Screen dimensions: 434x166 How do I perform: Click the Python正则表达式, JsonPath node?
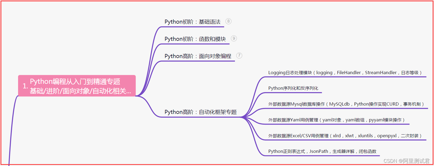[x=322, y=151]
